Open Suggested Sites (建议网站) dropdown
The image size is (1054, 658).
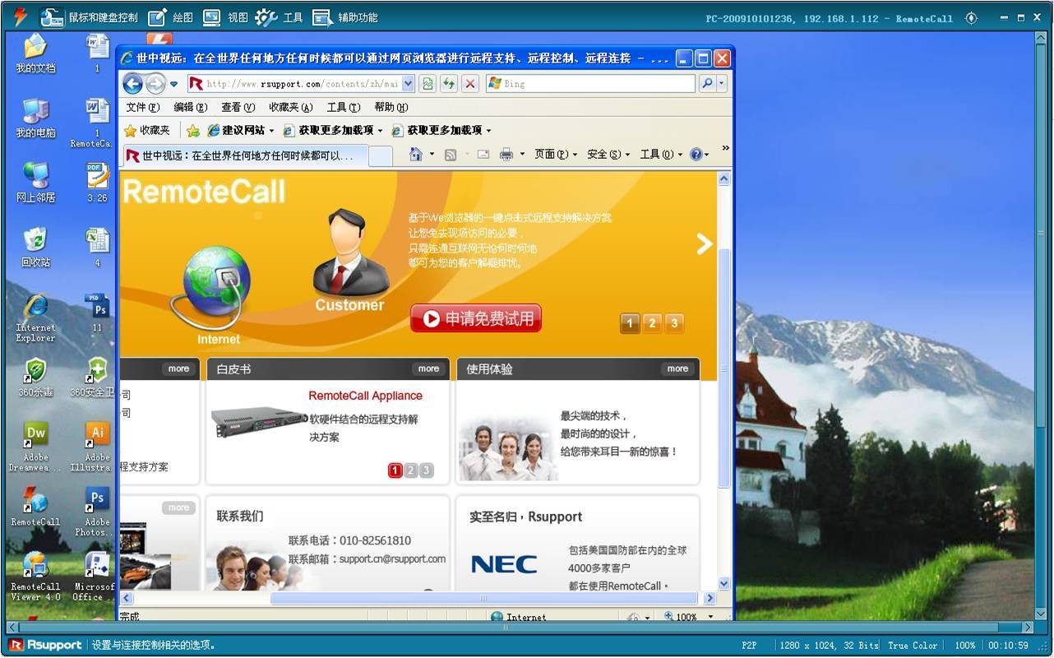coord(240,130)
